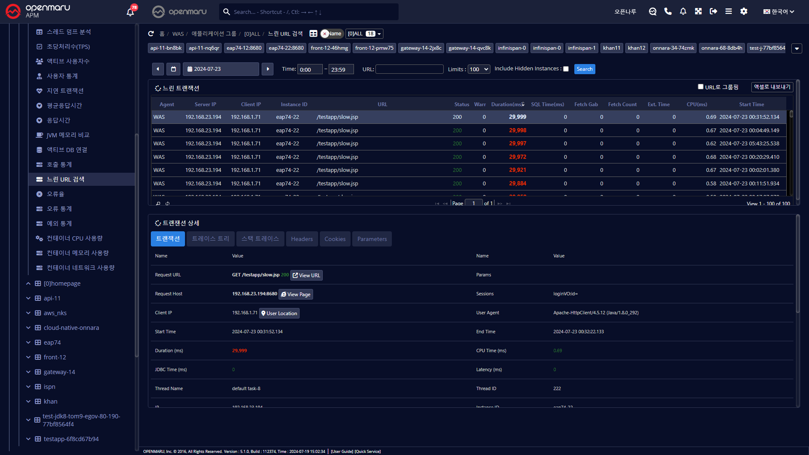Click the fullscreen expand icon
This screenshot has height=455, width=809.
(x=698, y=11)
